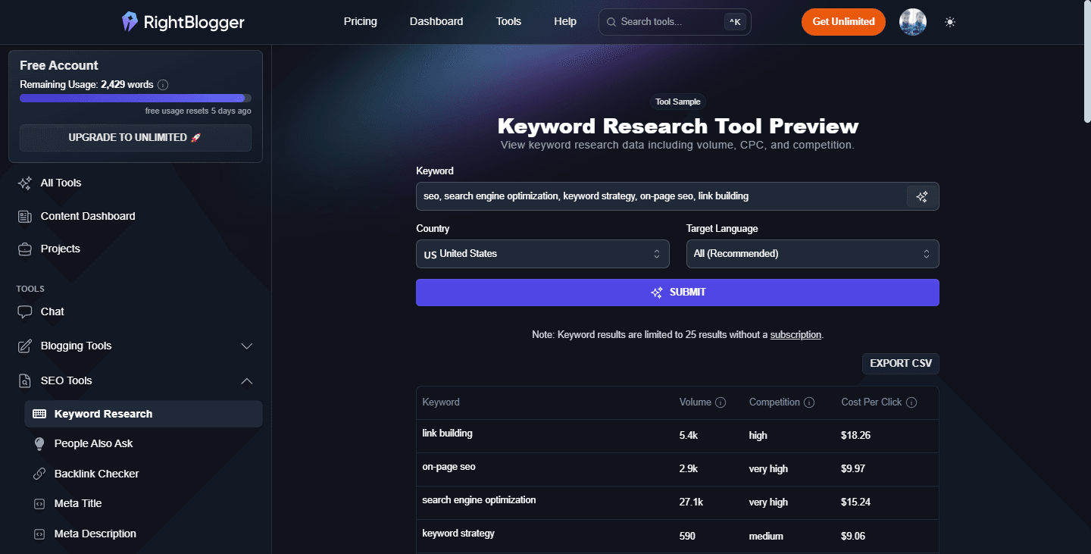Click the Chat bubble icon
Screen dimensions: 1091x554
coord(25,311)
